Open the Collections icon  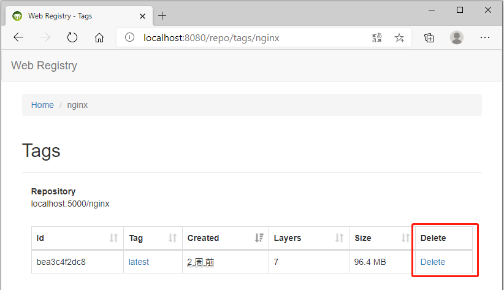pos(429,37)
